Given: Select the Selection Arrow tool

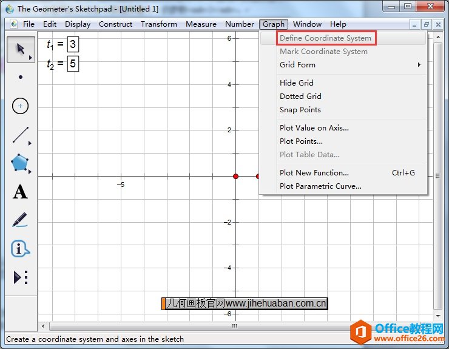Looking at the screenshot, I should pos(21,49).
